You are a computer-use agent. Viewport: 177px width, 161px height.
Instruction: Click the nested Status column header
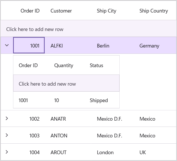(x=96, y=65)
